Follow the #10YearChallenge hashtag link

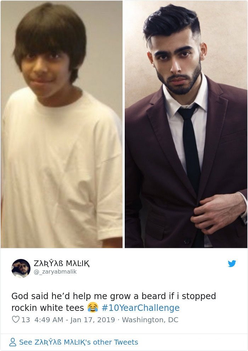[141, 308]
